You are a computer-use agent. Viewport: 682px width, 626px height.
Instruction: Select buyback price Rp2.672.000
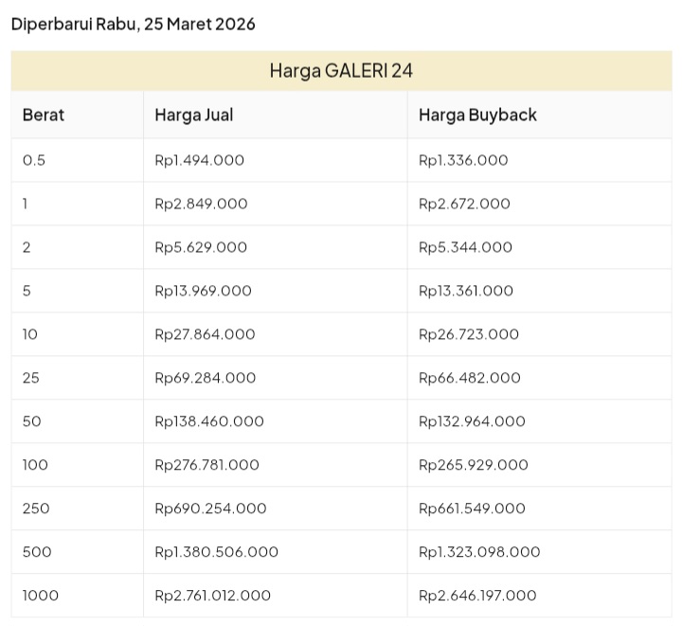pos(464,204)
